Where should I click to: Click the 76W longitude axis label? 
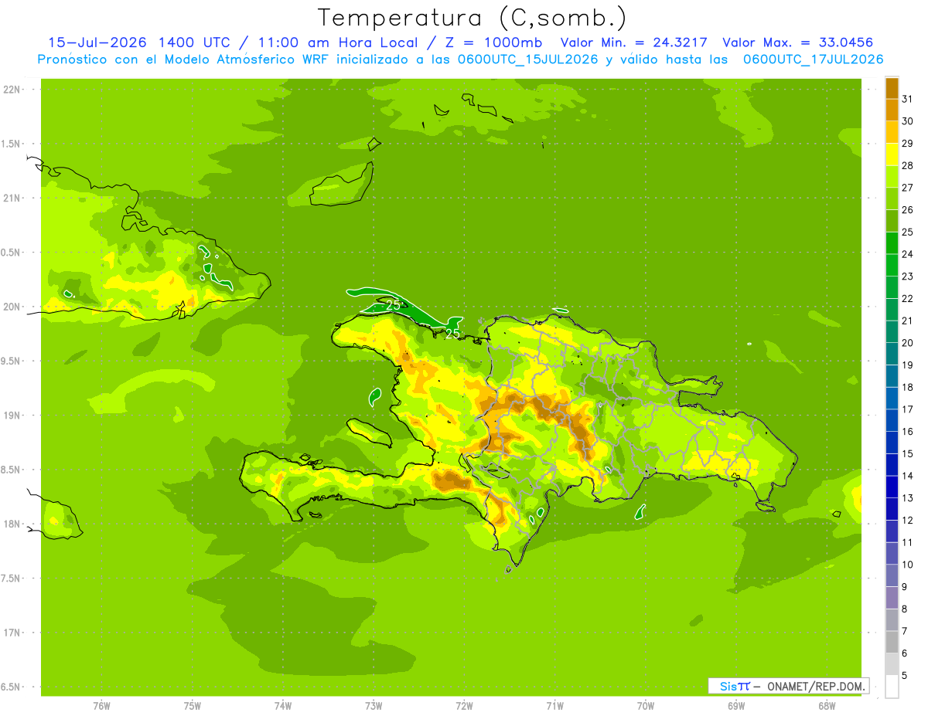point(101,705)
